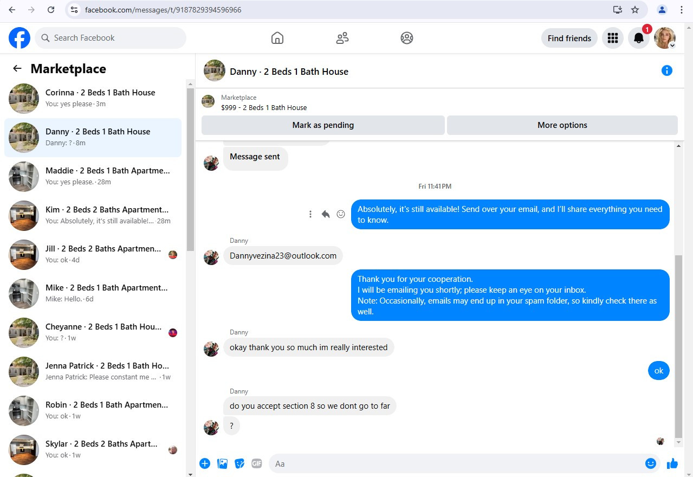This screenshot has height=477, width=693.
Task: Click install app icon in address bar
Action: pyautogui.click(x=617, y=10)
